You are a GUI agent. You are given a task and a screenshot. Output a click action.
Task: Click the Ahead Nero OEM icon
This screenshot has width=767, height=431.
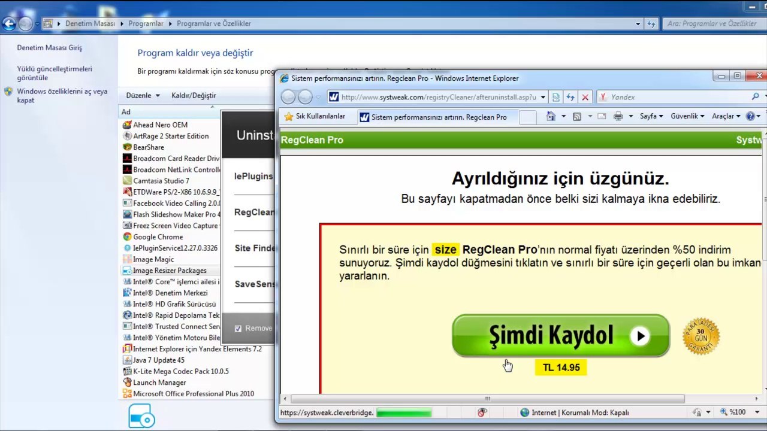(127, 125)
